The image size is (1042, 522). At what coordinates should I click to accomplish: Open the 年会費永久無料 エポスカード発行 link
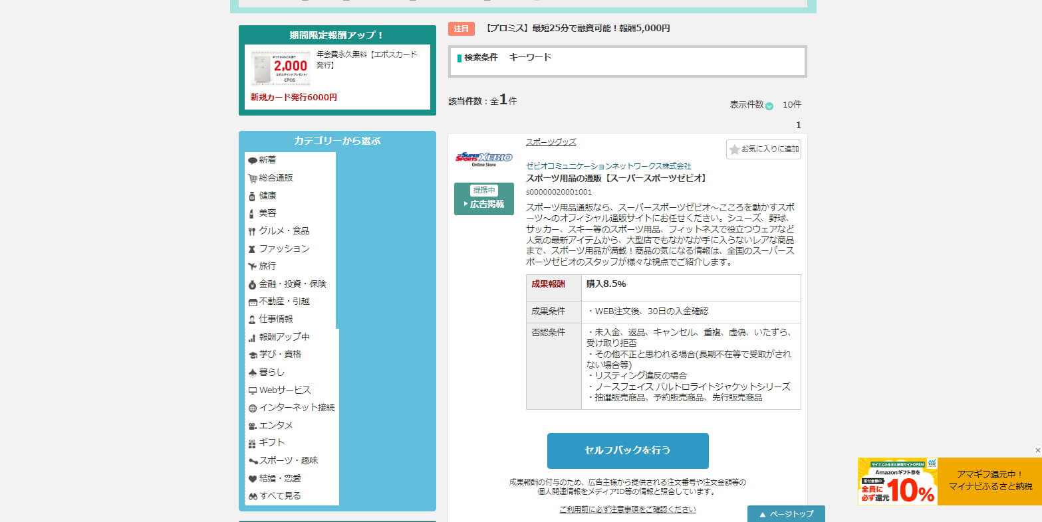click(367, 60)
